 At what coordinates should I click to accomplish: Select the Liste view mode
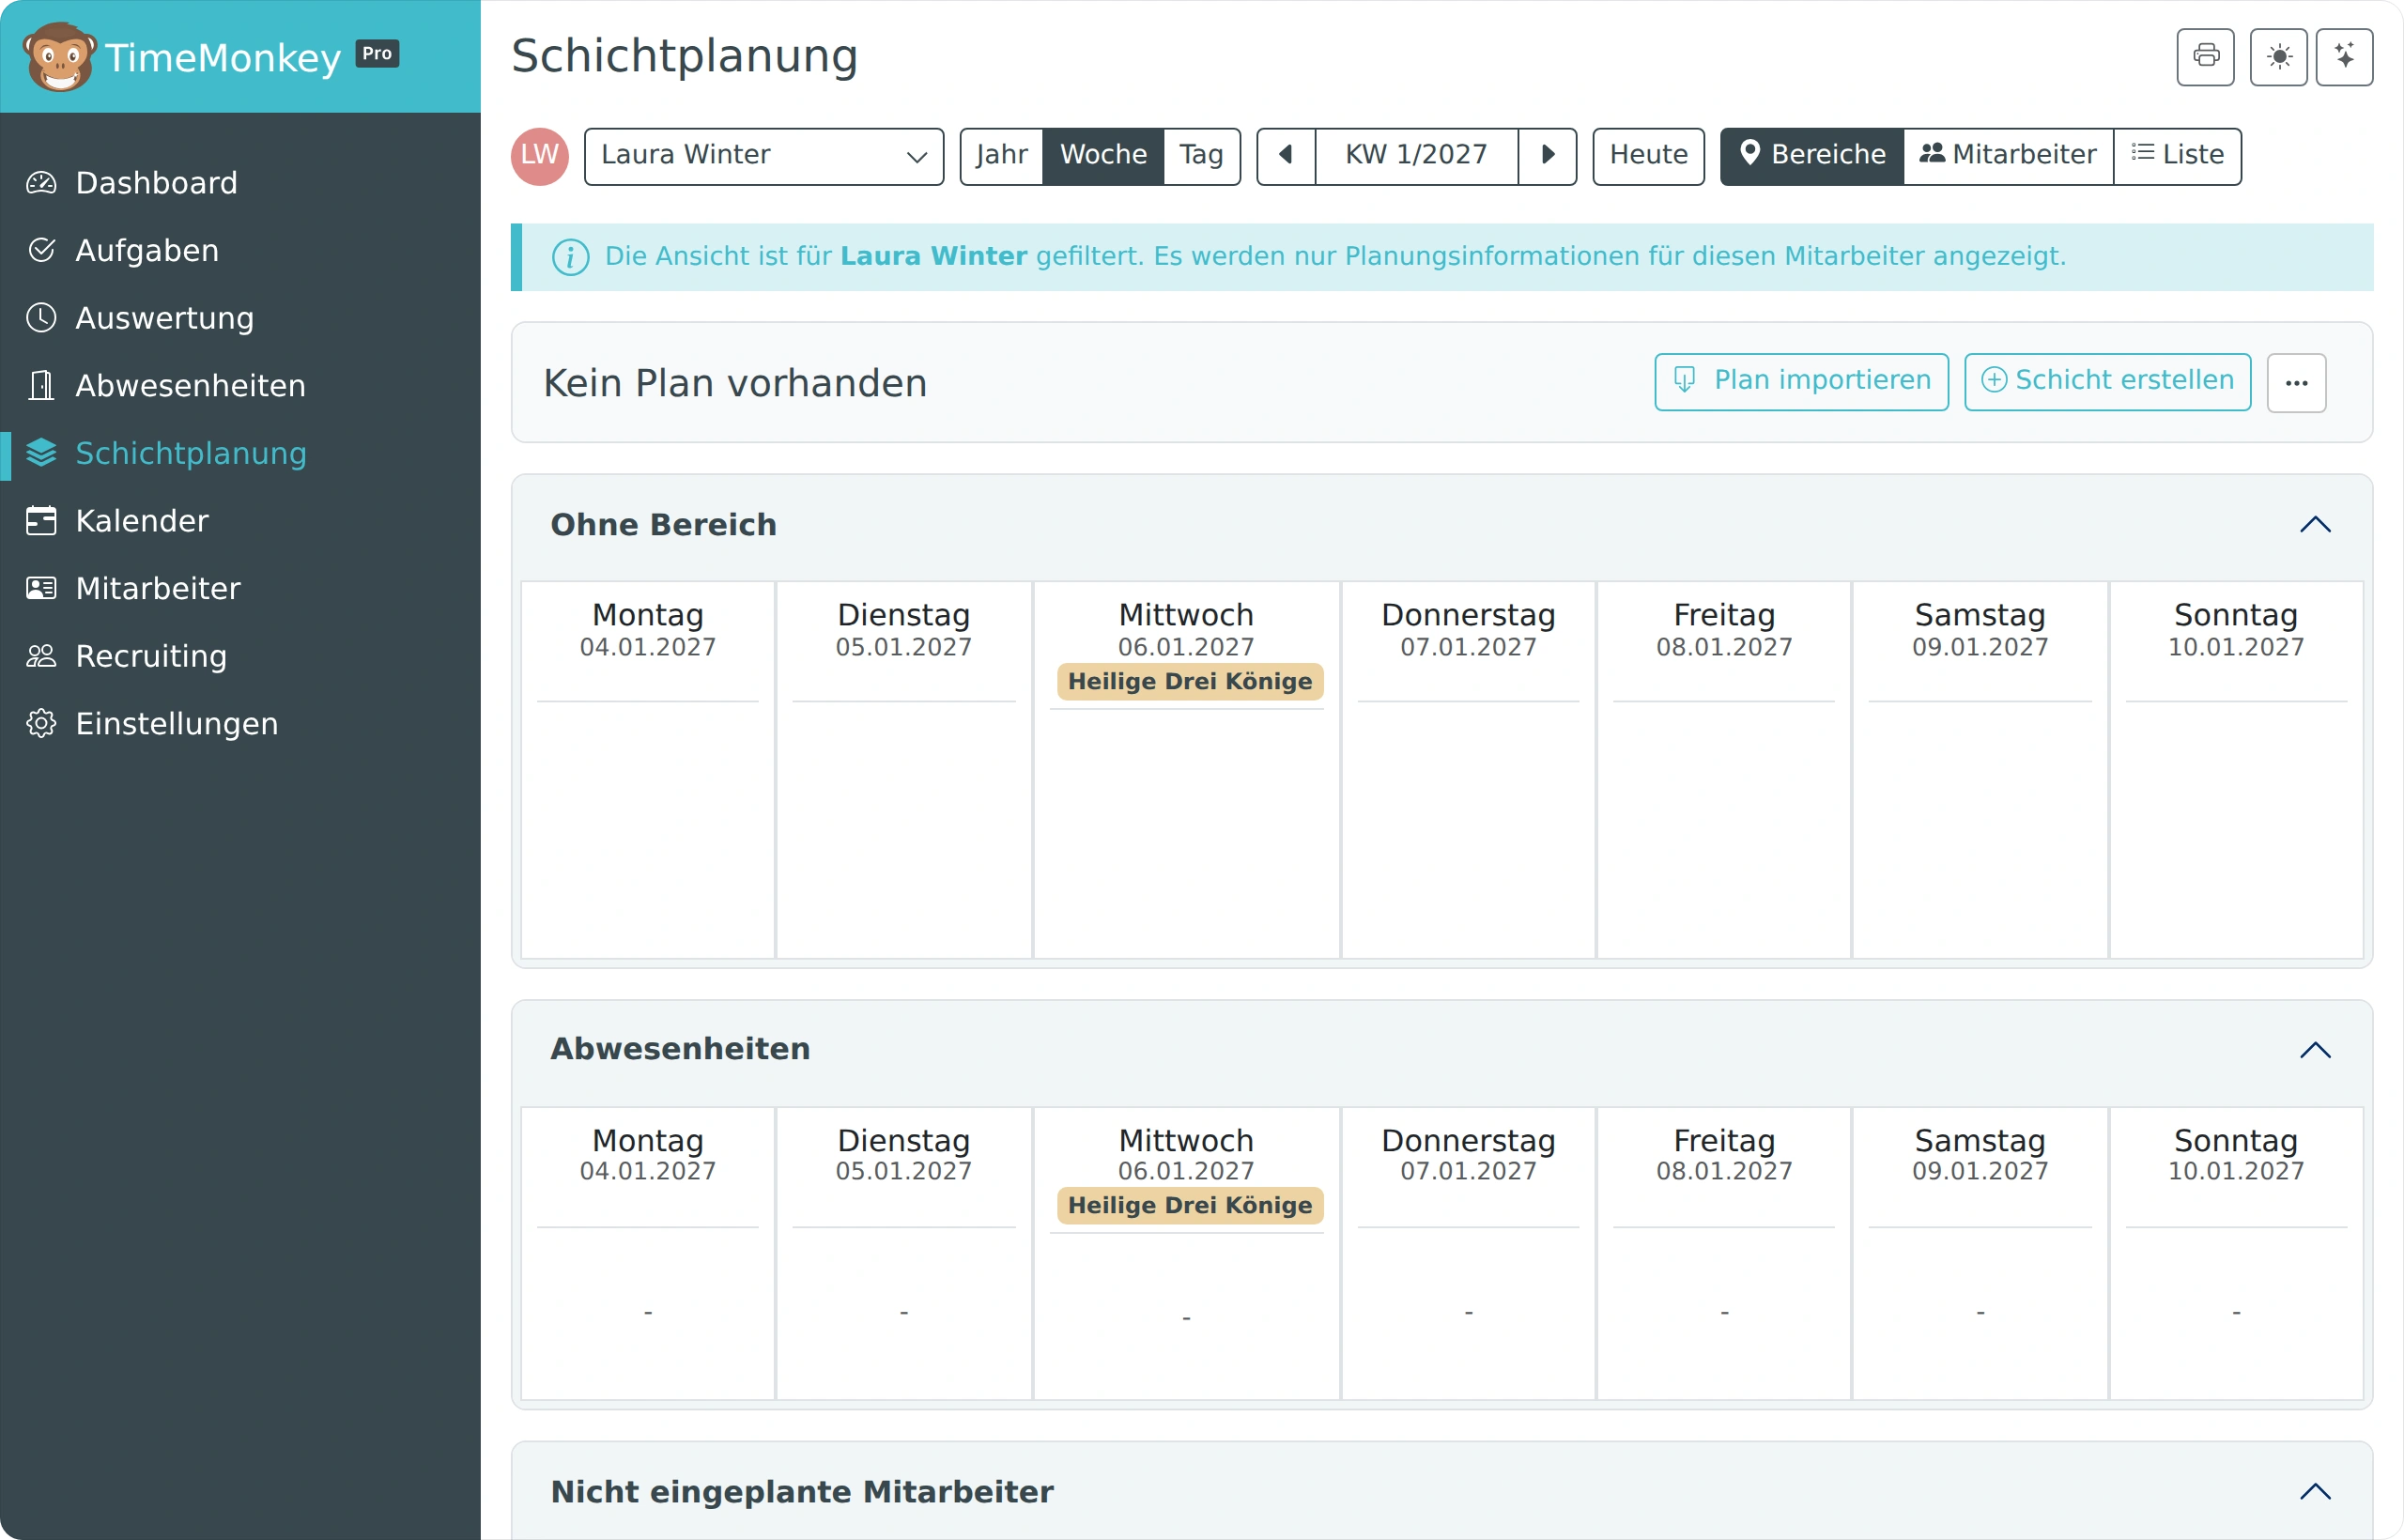coord(2177,156)
